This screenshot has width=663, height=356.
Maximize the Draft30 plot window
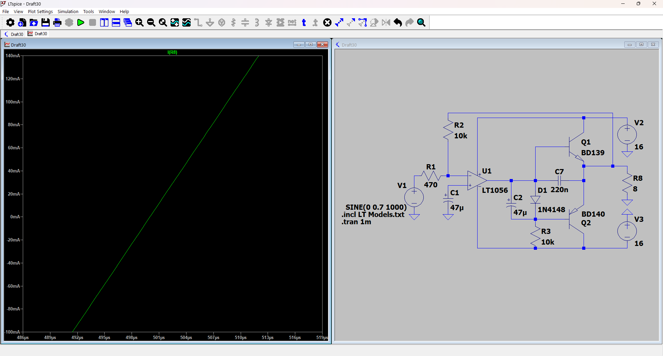pos(311,44)
